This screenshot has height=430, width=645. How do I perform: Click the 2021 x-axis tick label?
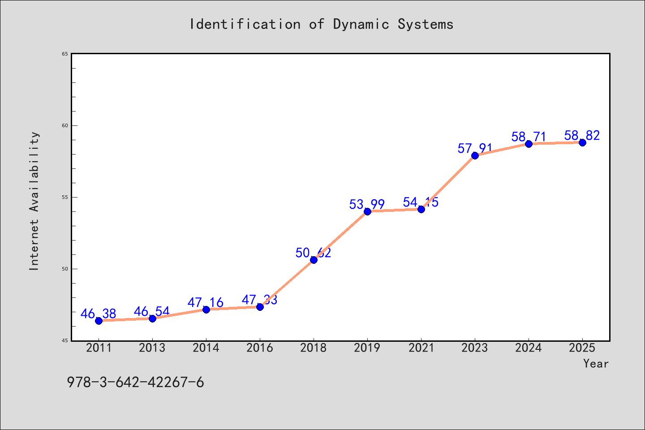tap(421, 348)
